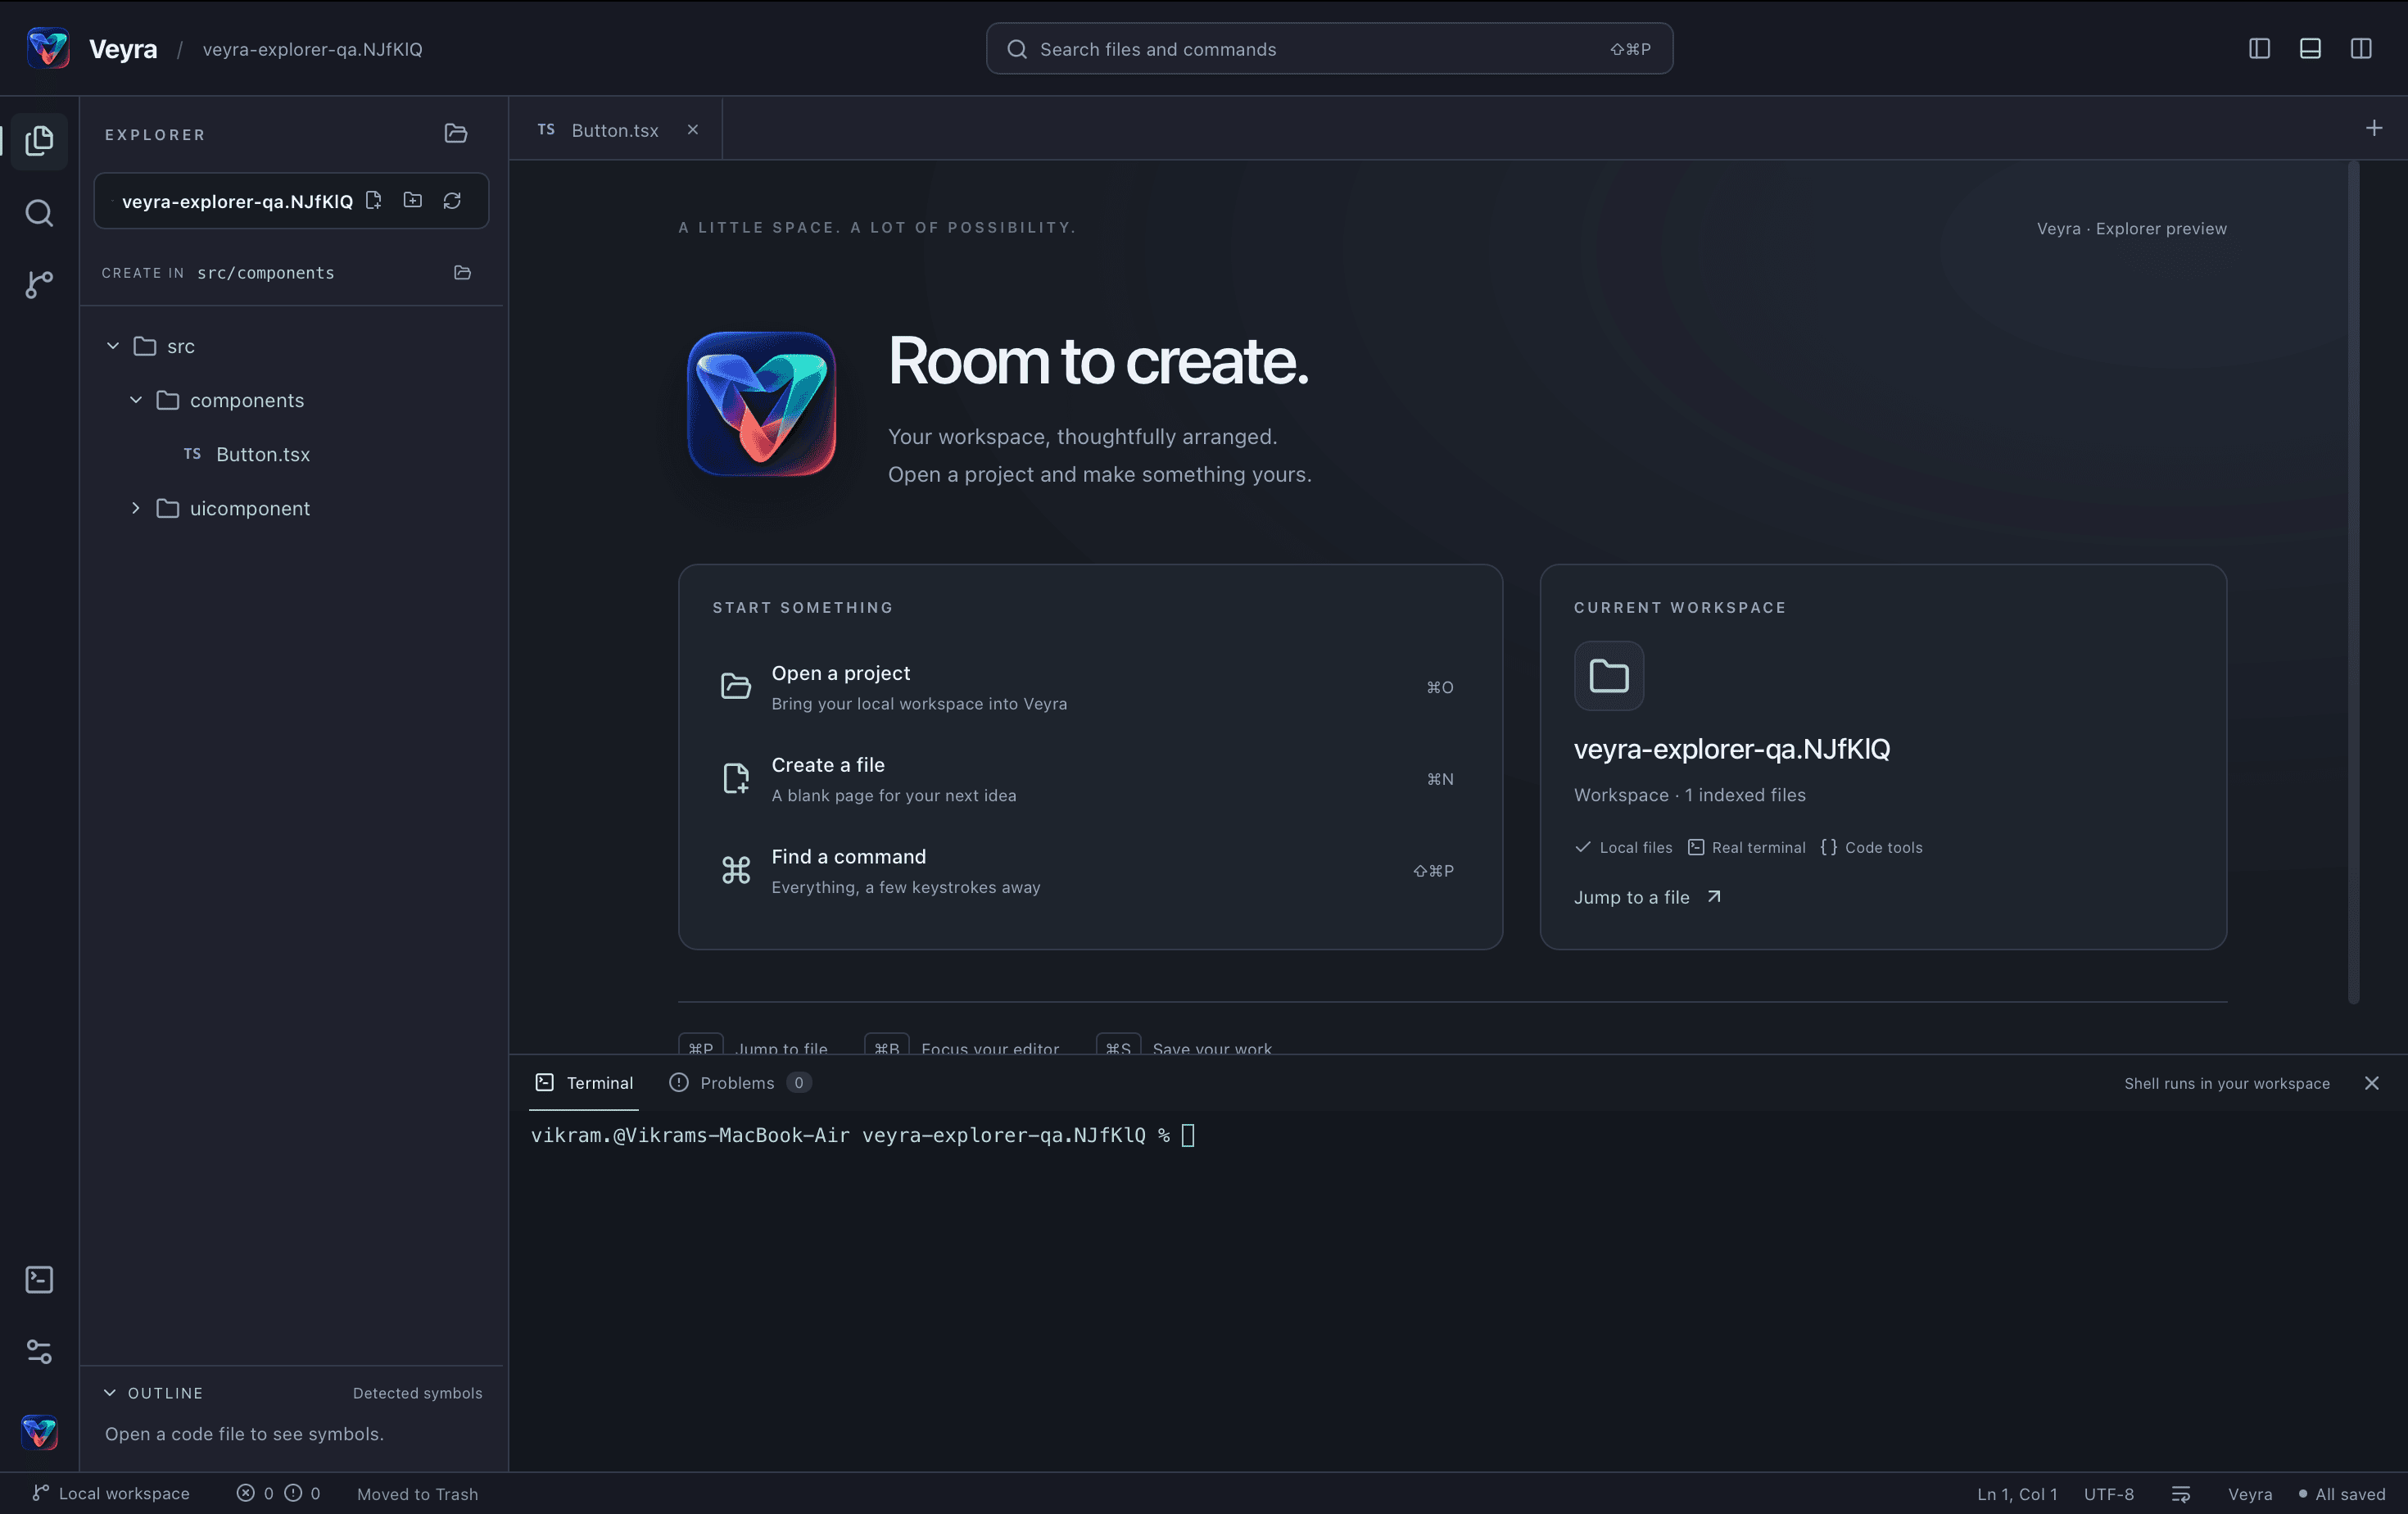Focus the Search files and commands field
The image size is (2408, 1514).
1329,48
